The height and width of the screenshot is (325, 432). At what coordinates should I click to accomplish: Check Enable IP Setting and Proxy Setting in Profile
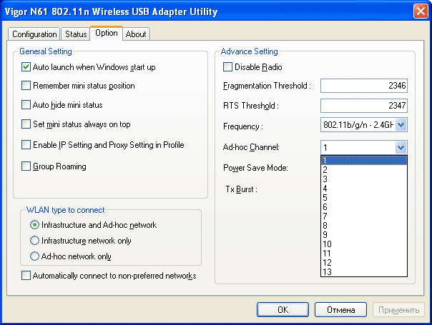coord(26,145)
